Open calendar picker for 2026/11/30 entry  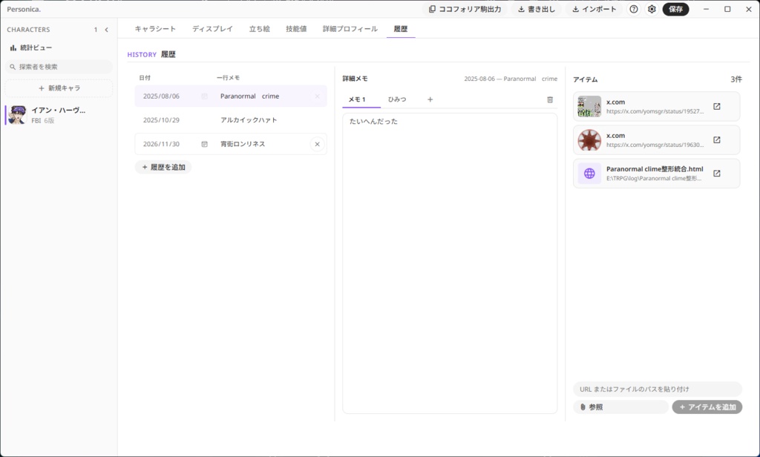(x=205, y=144)
